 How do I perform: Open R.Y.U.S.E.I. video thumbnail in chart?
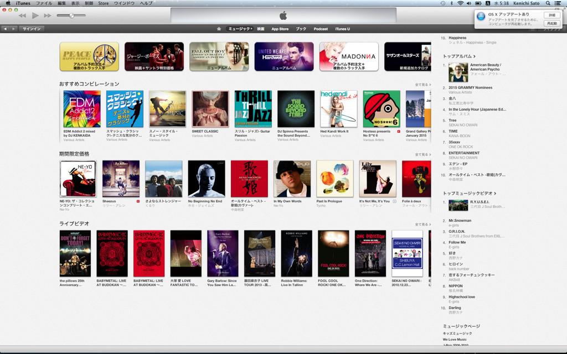coord(458,205)
